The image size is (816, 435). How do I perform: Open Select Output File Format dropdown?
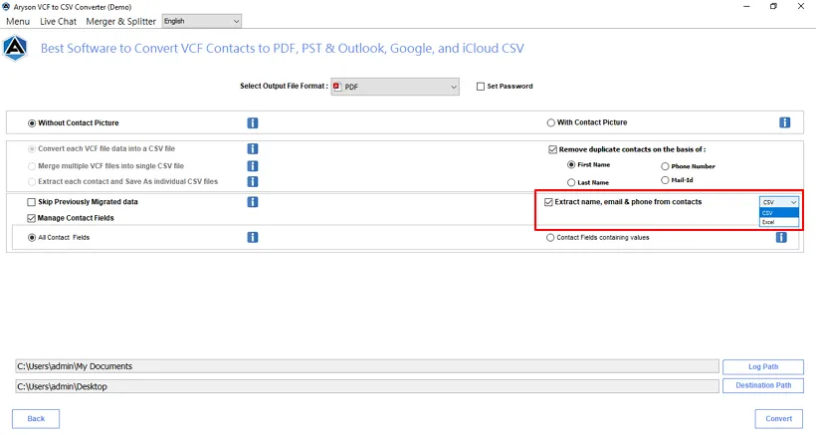click(395, 87)
